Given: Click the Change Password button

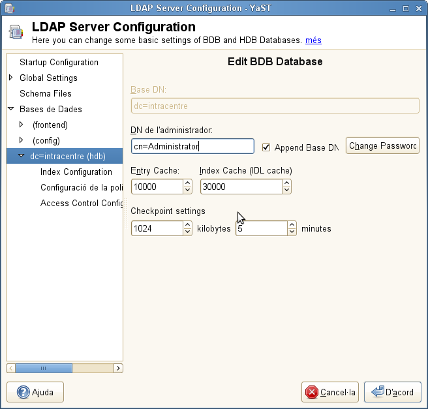Looking at the screenshot, I should click(x=382, y=146).
